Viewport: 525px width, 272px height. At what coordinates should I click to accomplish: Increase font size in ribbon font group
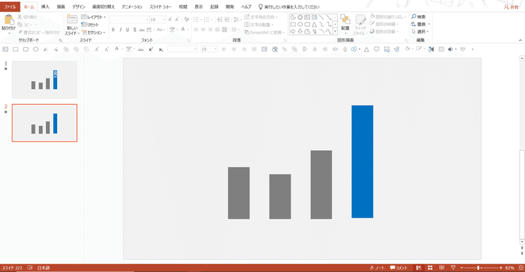(x=170, y=20)
